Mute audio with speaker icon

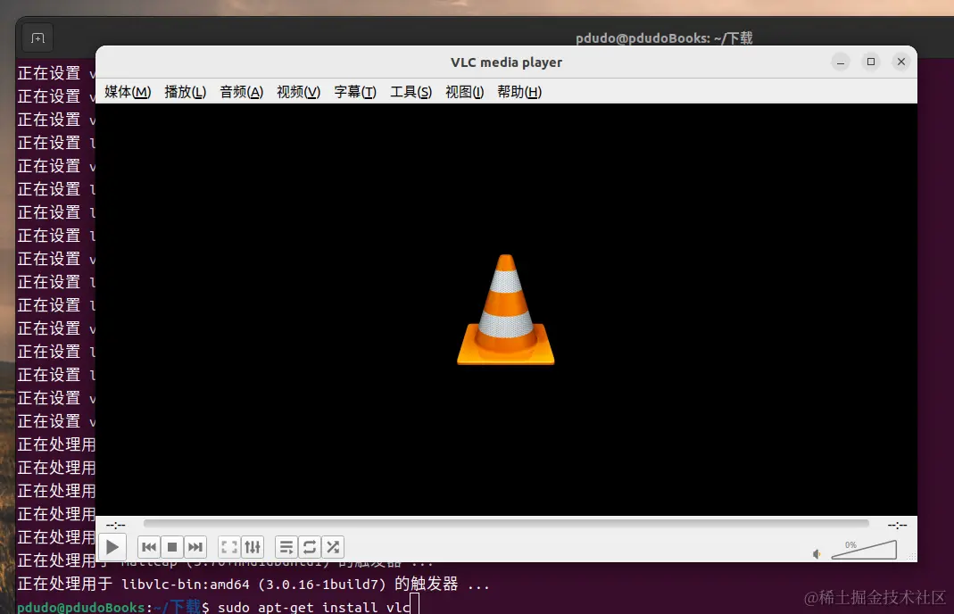(x=817, y=553)
